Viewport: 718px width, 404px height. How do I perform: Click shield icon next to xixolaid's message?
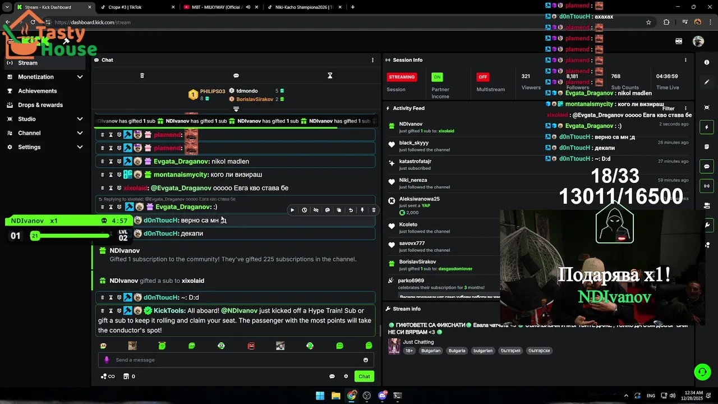[x=119, y=188]
